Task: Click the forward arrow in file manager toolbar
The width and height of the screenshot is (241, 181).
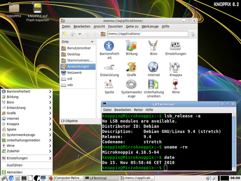Action: click(x=87, y=34)
